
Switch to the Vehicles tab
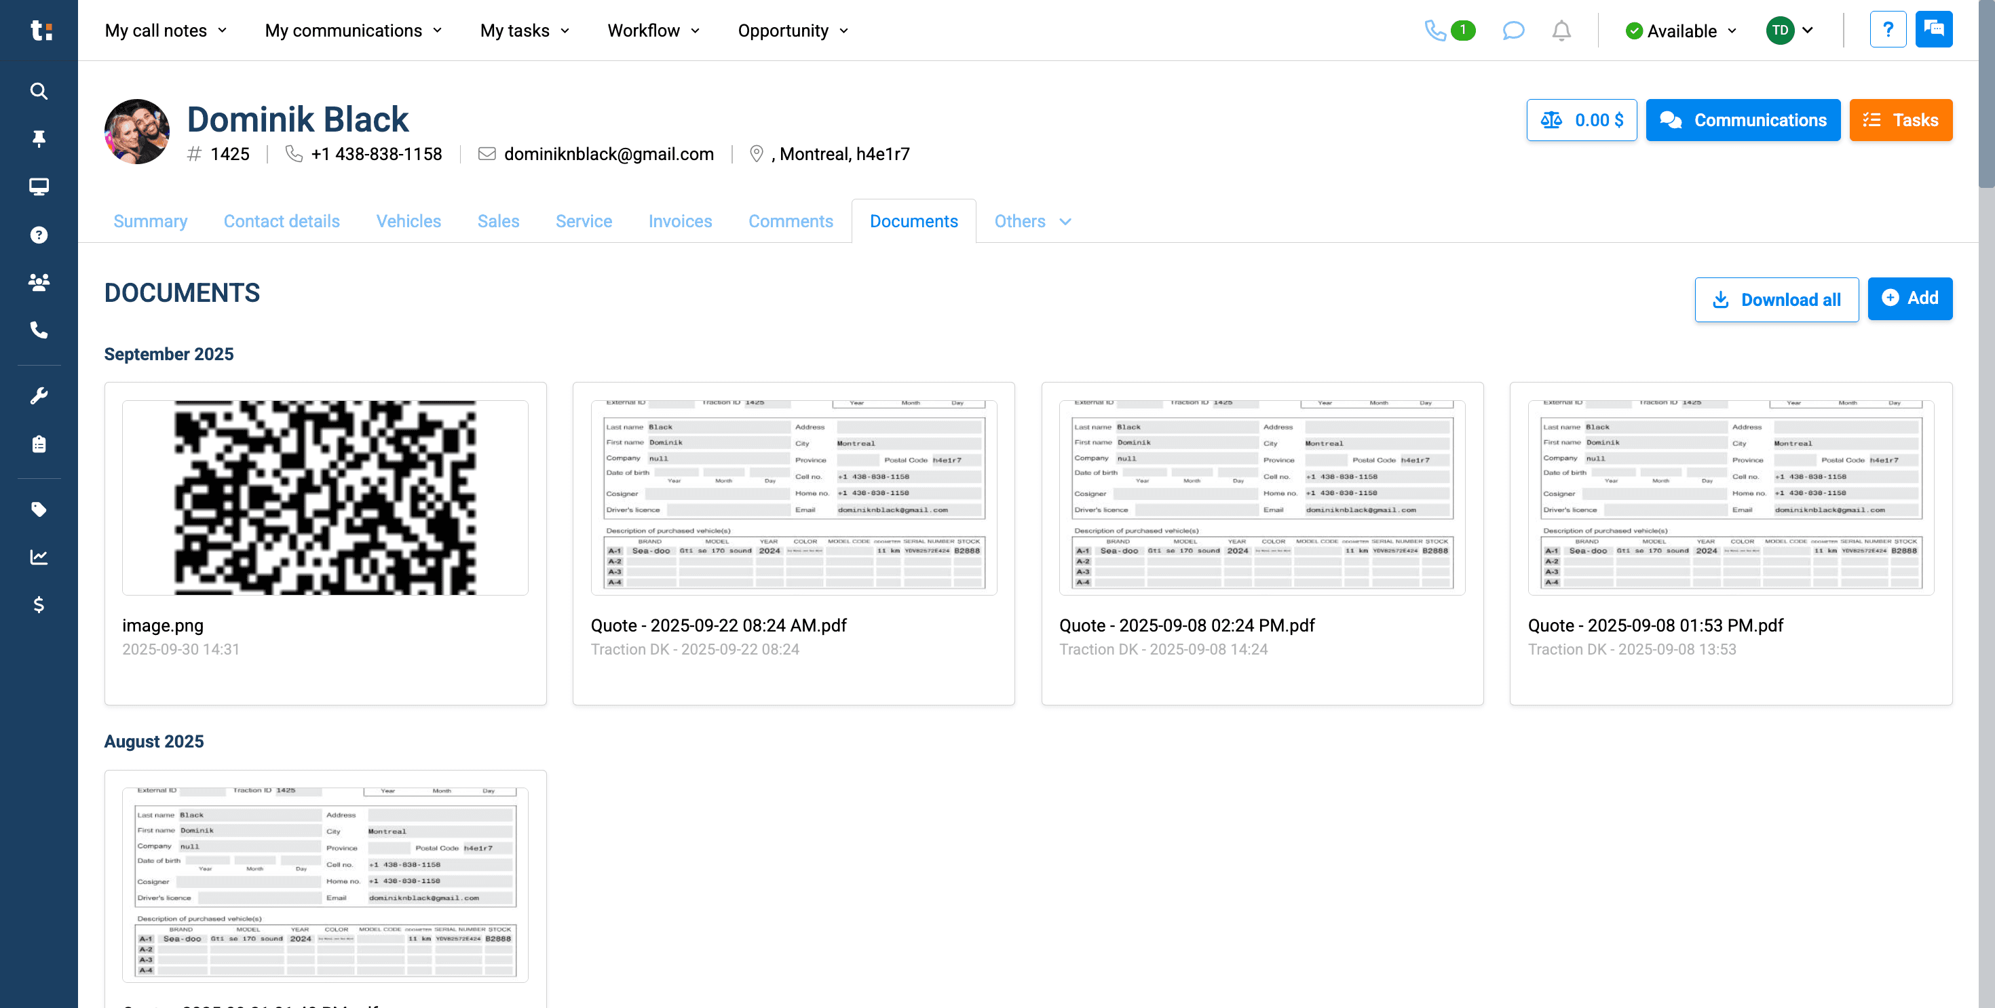pos(409,221)
